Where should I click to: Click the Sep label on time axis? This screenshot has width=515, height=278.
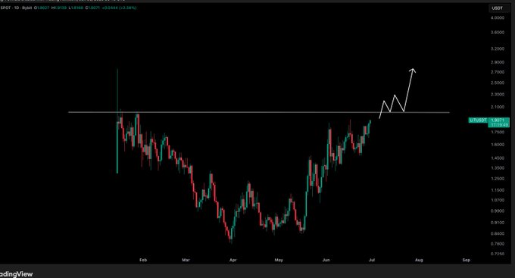tap(466, 260)
